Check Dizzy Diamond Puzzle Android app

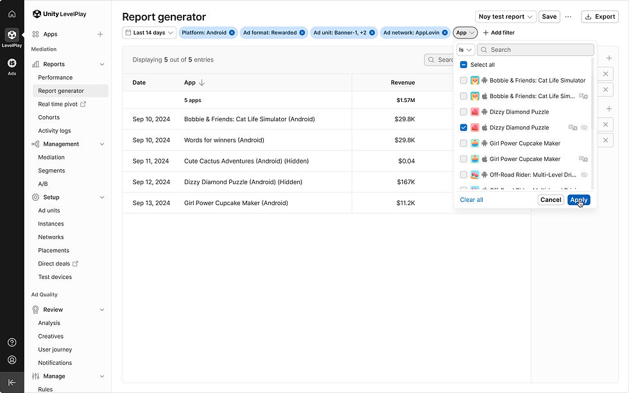click(463, 112)
